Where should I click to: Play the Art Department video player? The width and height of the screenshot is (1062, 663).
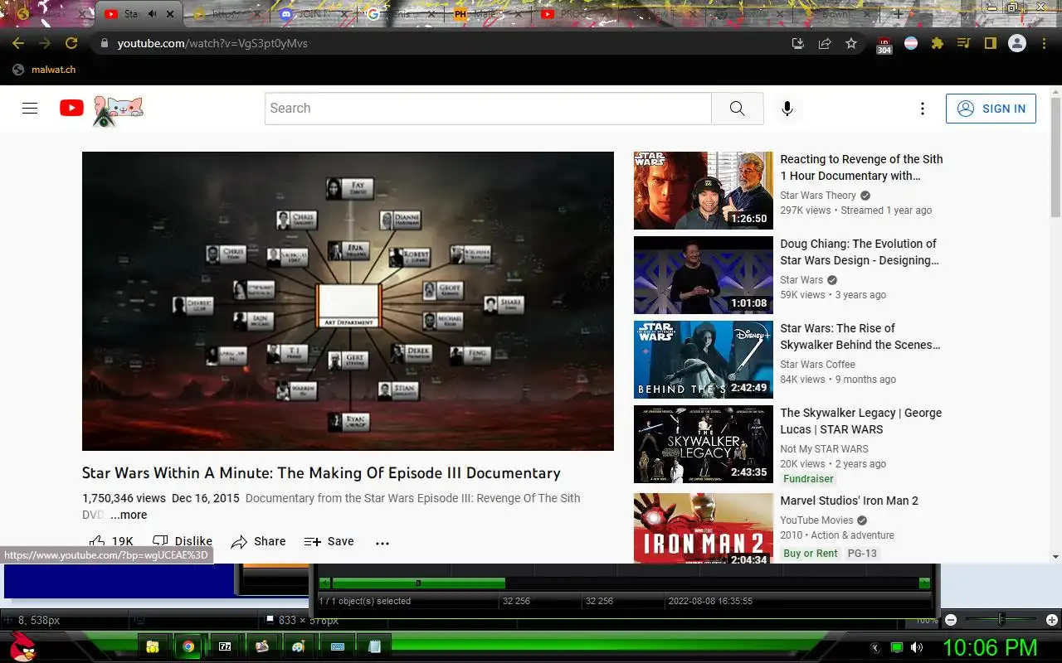pyautogui.click(x=348, y=301)
